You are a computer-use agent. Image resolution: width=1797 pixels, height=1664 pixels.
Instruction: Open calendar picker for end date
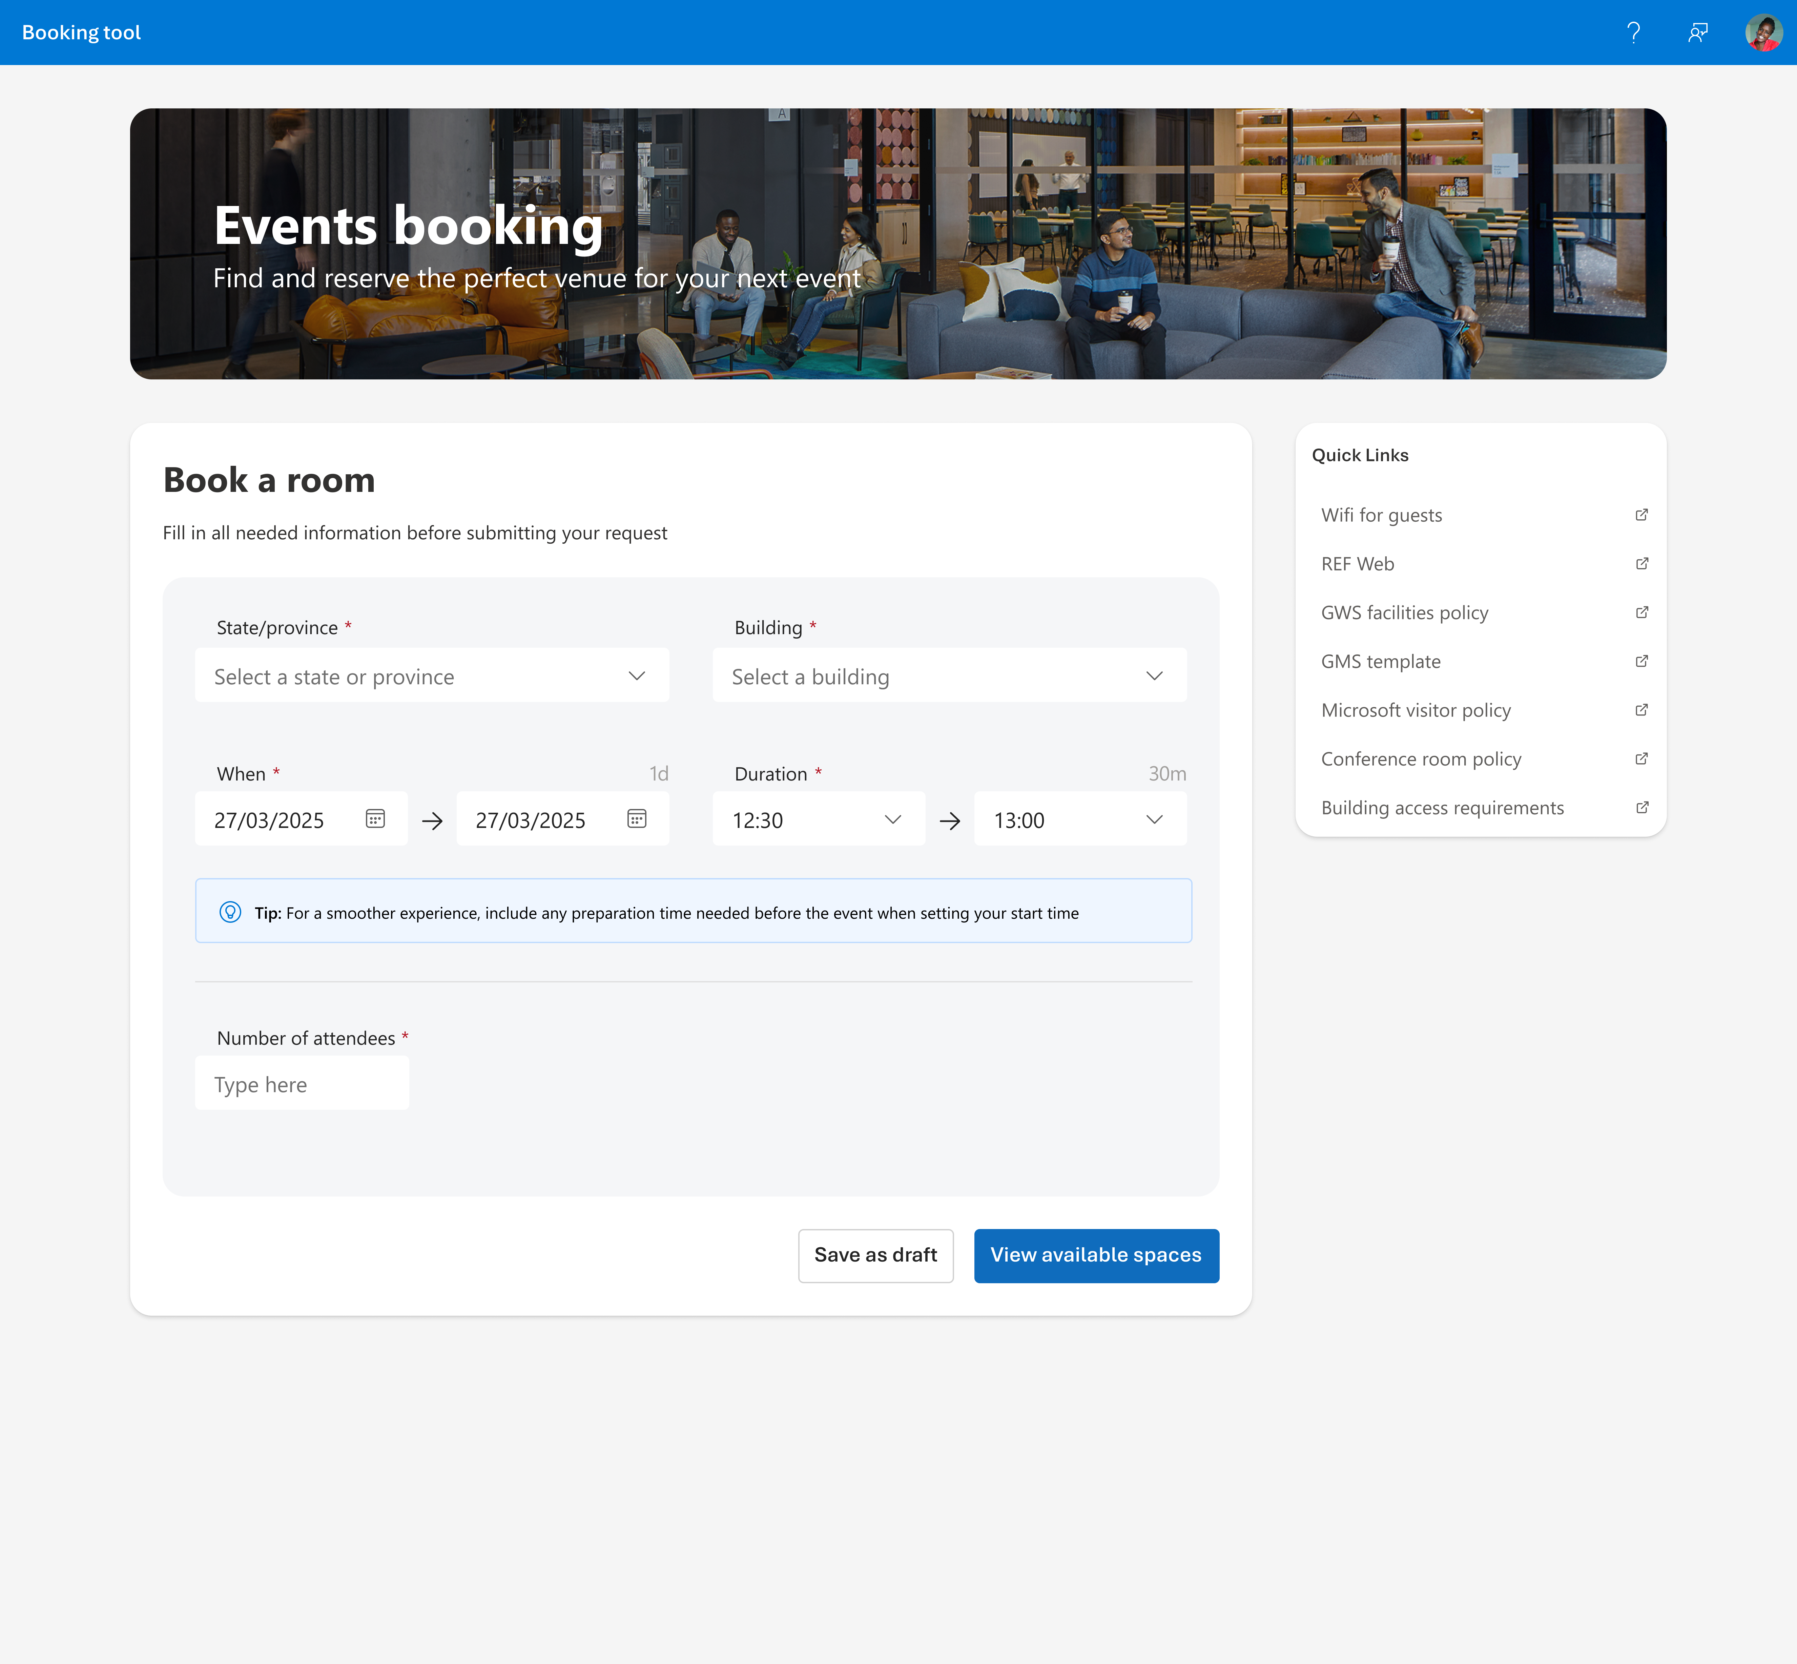(x=637, y=818)
